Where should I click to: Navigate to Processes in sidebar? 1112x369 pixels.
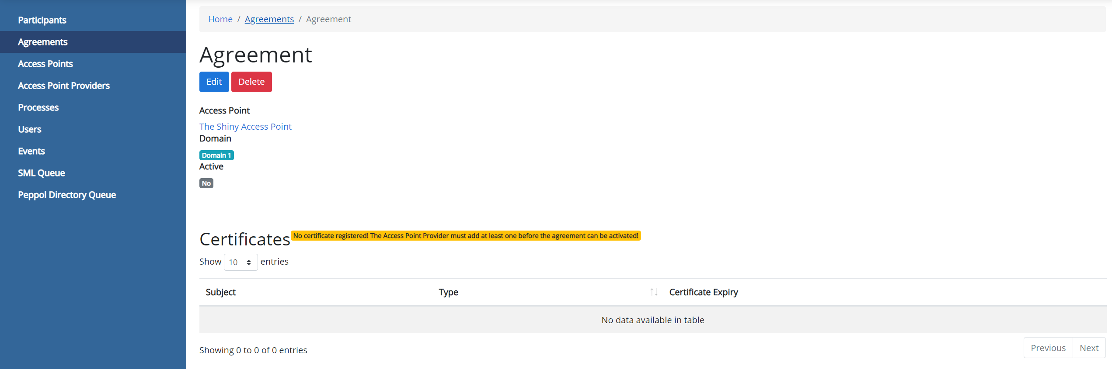point(38,107)
